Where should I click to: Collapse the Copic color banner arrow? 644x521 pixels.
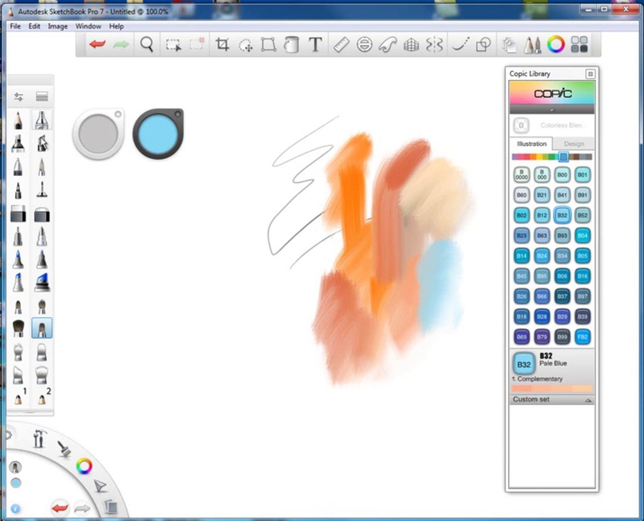point(552,110)
